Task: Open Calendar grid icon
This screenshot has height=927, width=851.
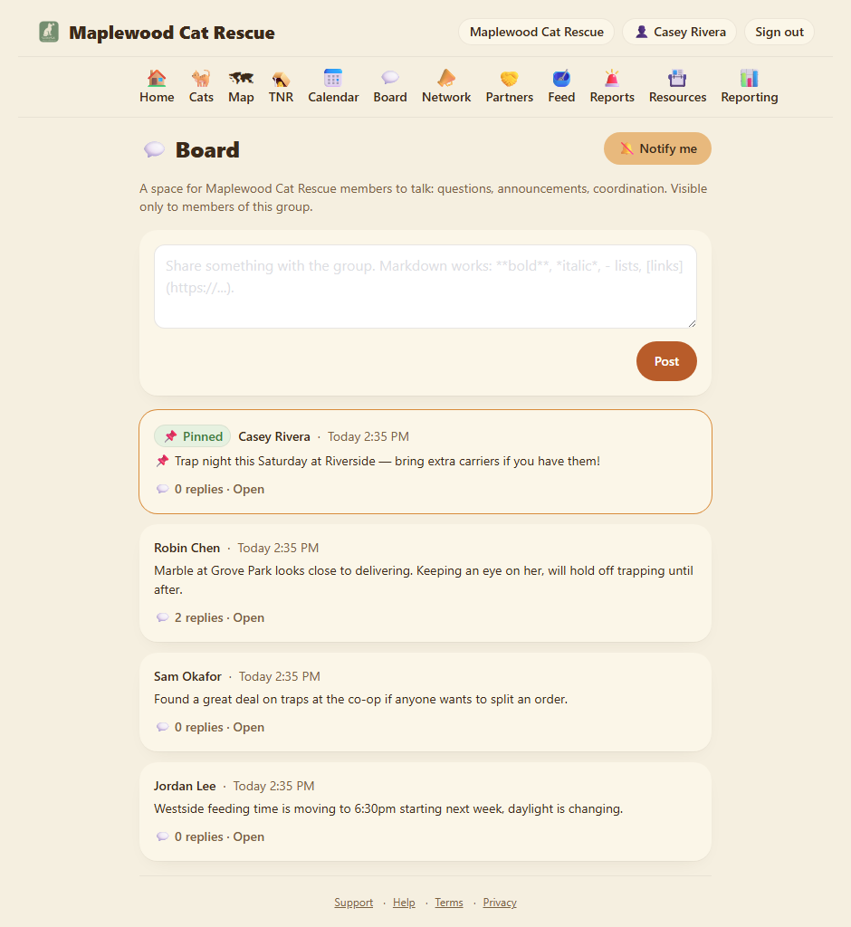Action: click(333, 78)
